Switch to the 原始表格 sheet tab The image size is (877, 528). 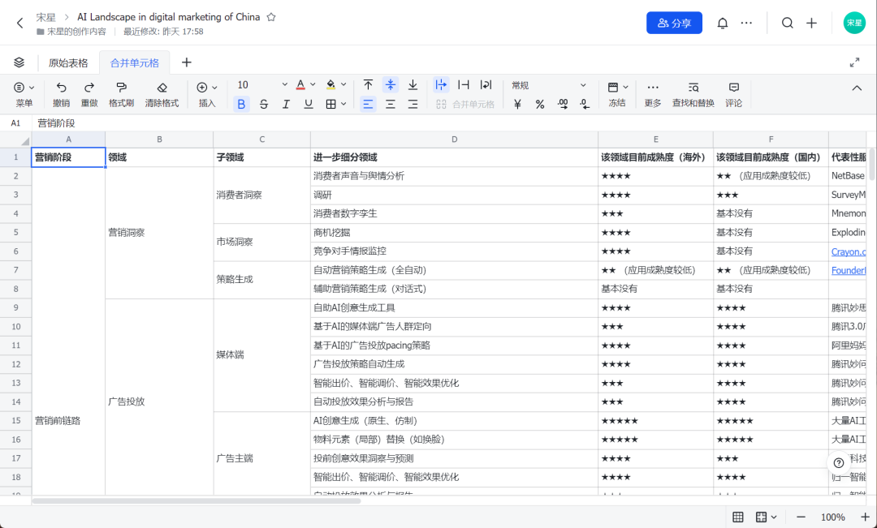pyautogui.click(x=68, y=62)
